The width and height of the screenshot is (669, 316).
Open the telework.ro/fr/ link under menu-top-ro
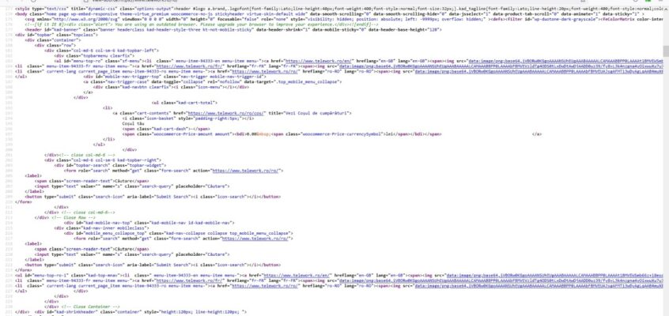(191, 66)
